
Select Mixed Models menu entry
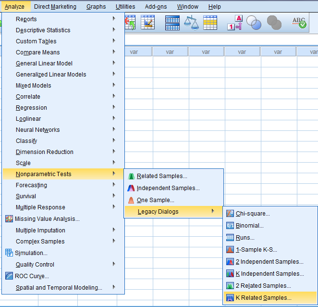pos(63,86)
